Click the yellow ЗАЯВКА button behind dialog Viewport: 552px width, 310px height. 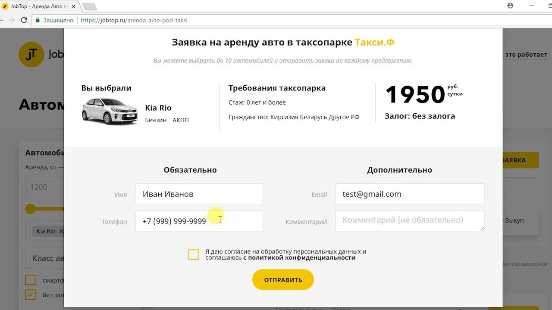tap(521, 160)
